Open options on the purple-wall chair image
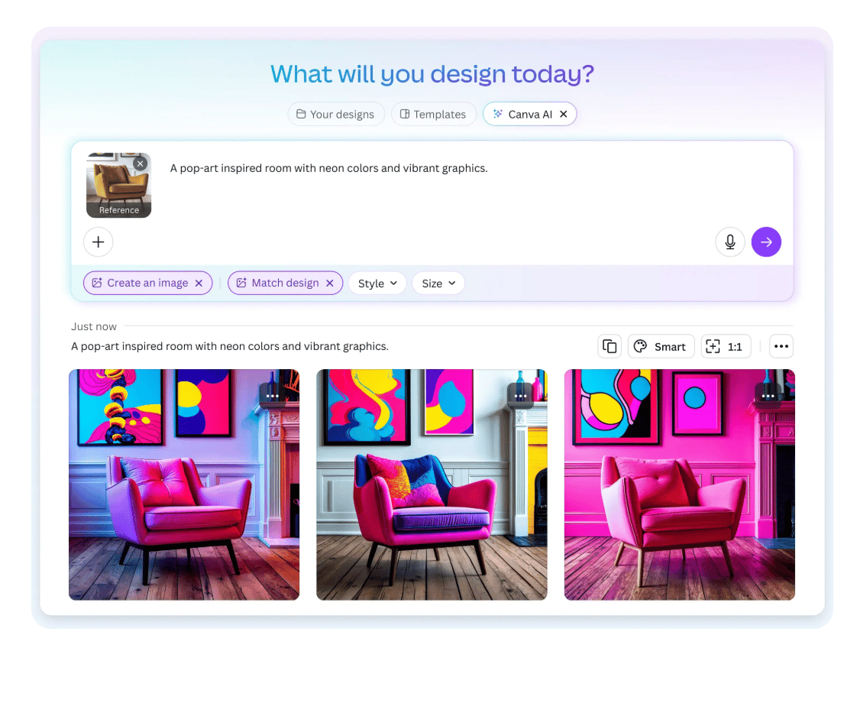Viewport: 857px width, 703px height. click(x=272, y=397)
